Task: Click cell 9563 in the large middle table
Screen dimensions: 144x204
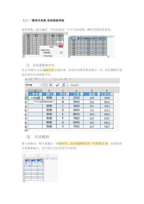Action: 107,102
